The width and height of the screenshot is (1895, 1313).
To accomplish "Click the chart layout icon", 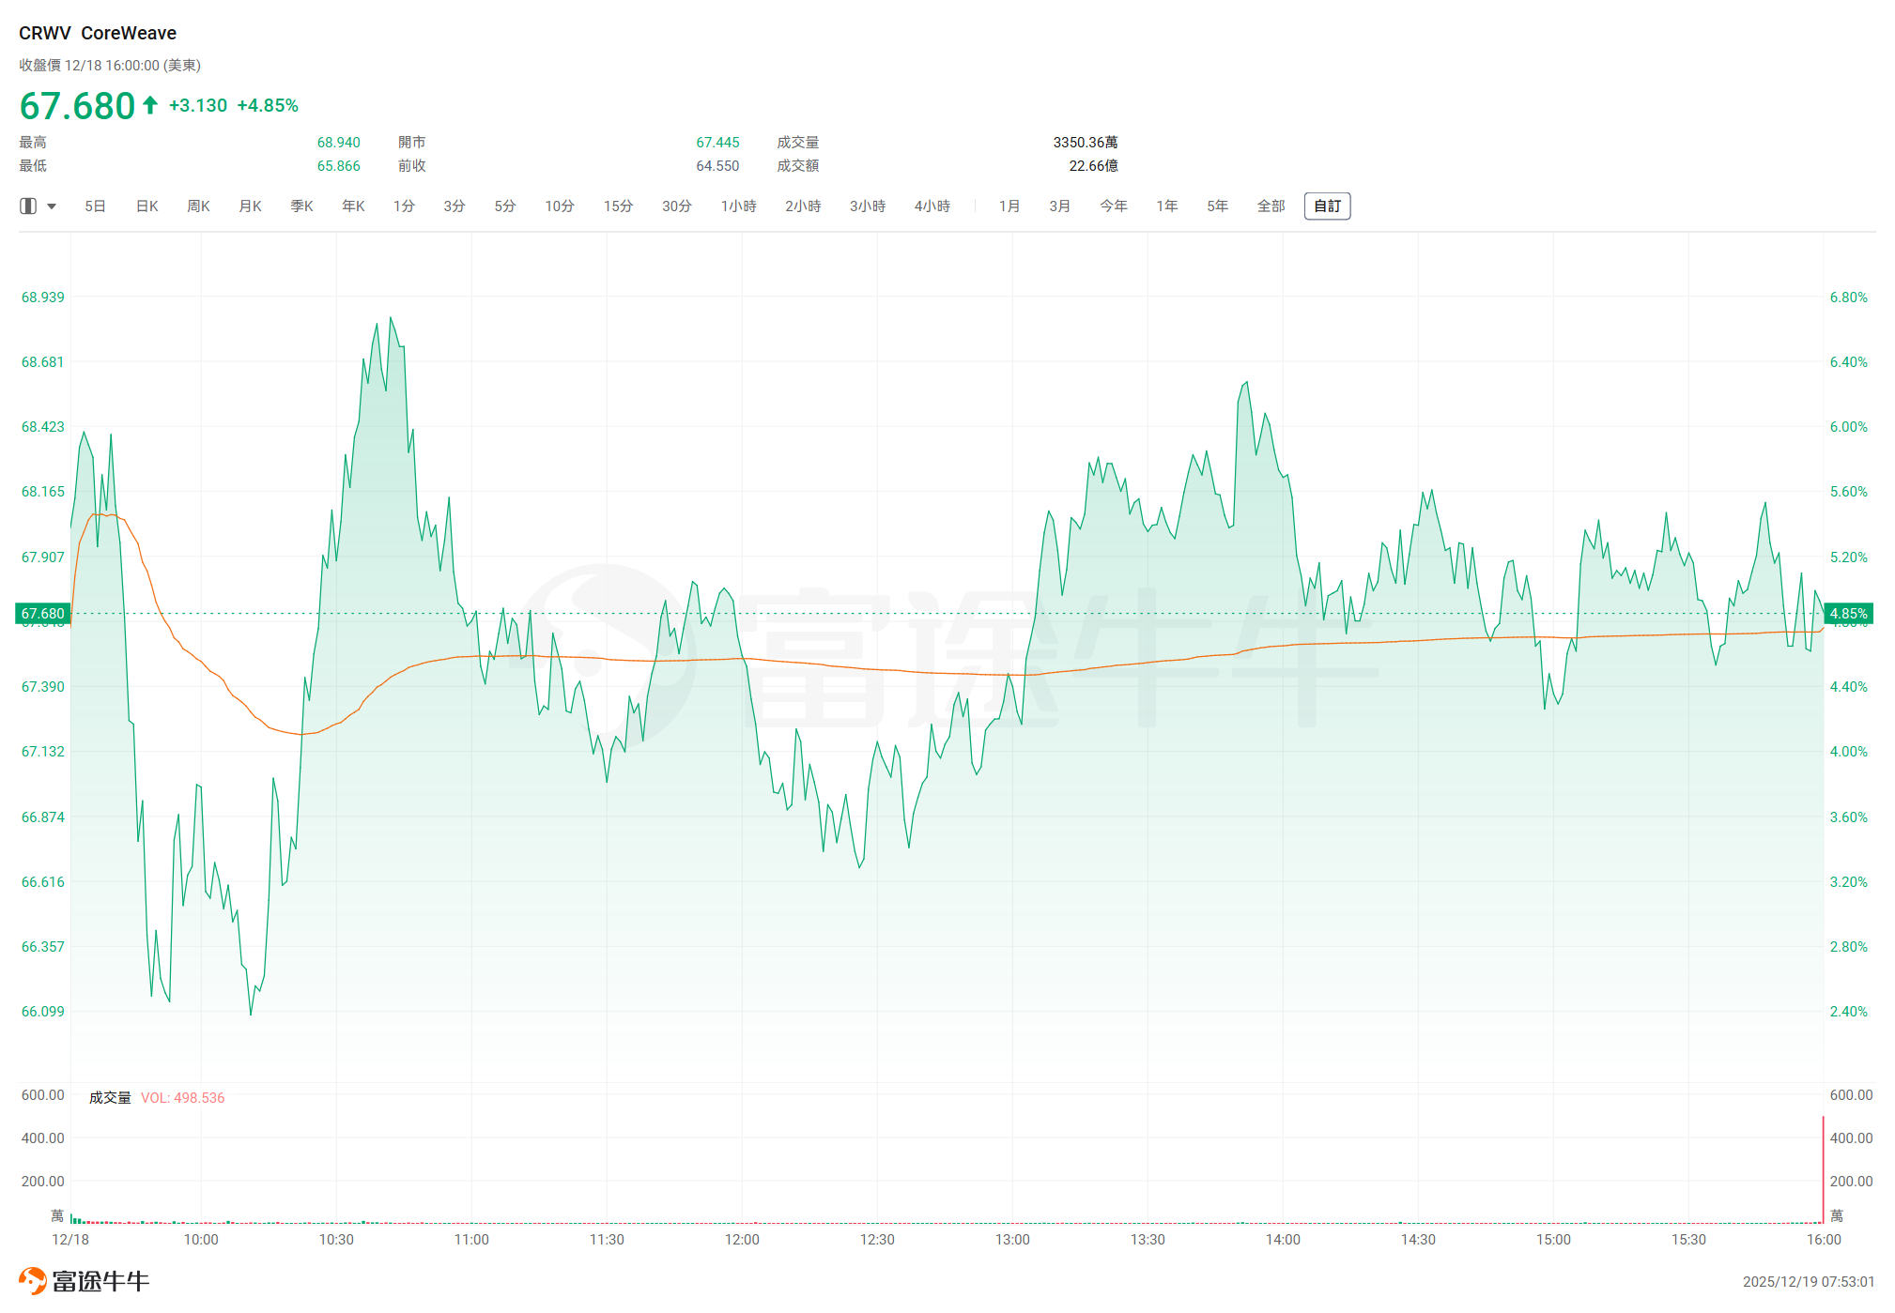I will coord(28,206).
